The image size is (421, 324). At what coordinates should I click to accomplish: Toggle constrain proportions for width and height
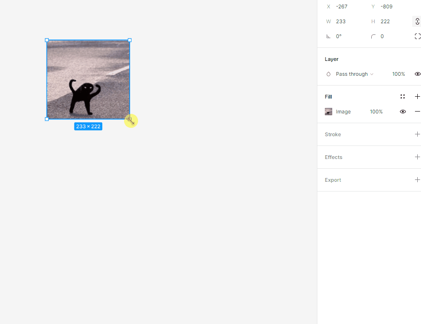tap(417, 21)
